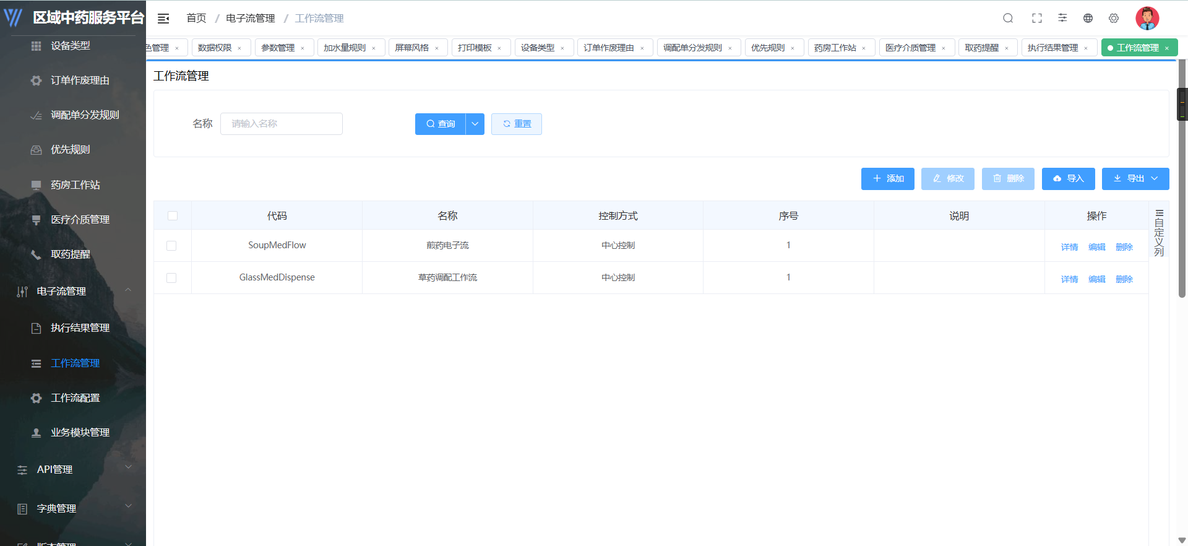Click the 设备类型 sidebar icon
The height and width of the screenshot is (546, 1188).
[37, 46]
